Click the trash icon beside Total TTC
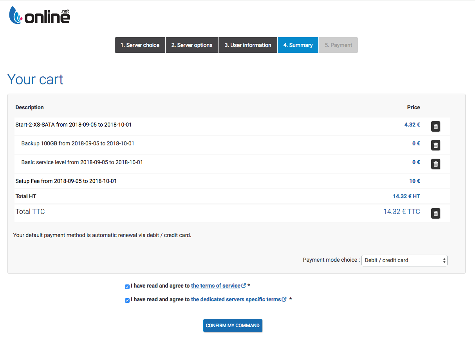Image resolution: width=475 pixels, height=344 pixels. coord(435,214)
